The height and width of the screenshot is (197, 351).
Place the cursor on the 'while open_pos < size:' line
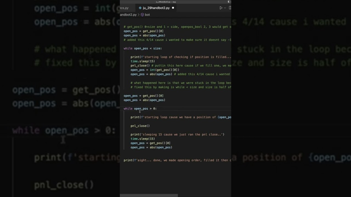tap(143, 48)
